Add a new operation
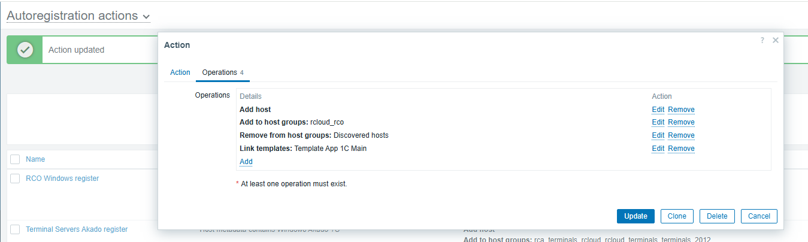 coord(246,162)
